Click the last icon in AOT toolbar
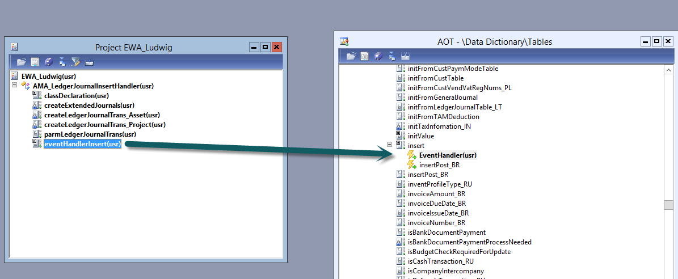Screen dimensions: 678x279 pyautogui.click(x=406, y=56)
